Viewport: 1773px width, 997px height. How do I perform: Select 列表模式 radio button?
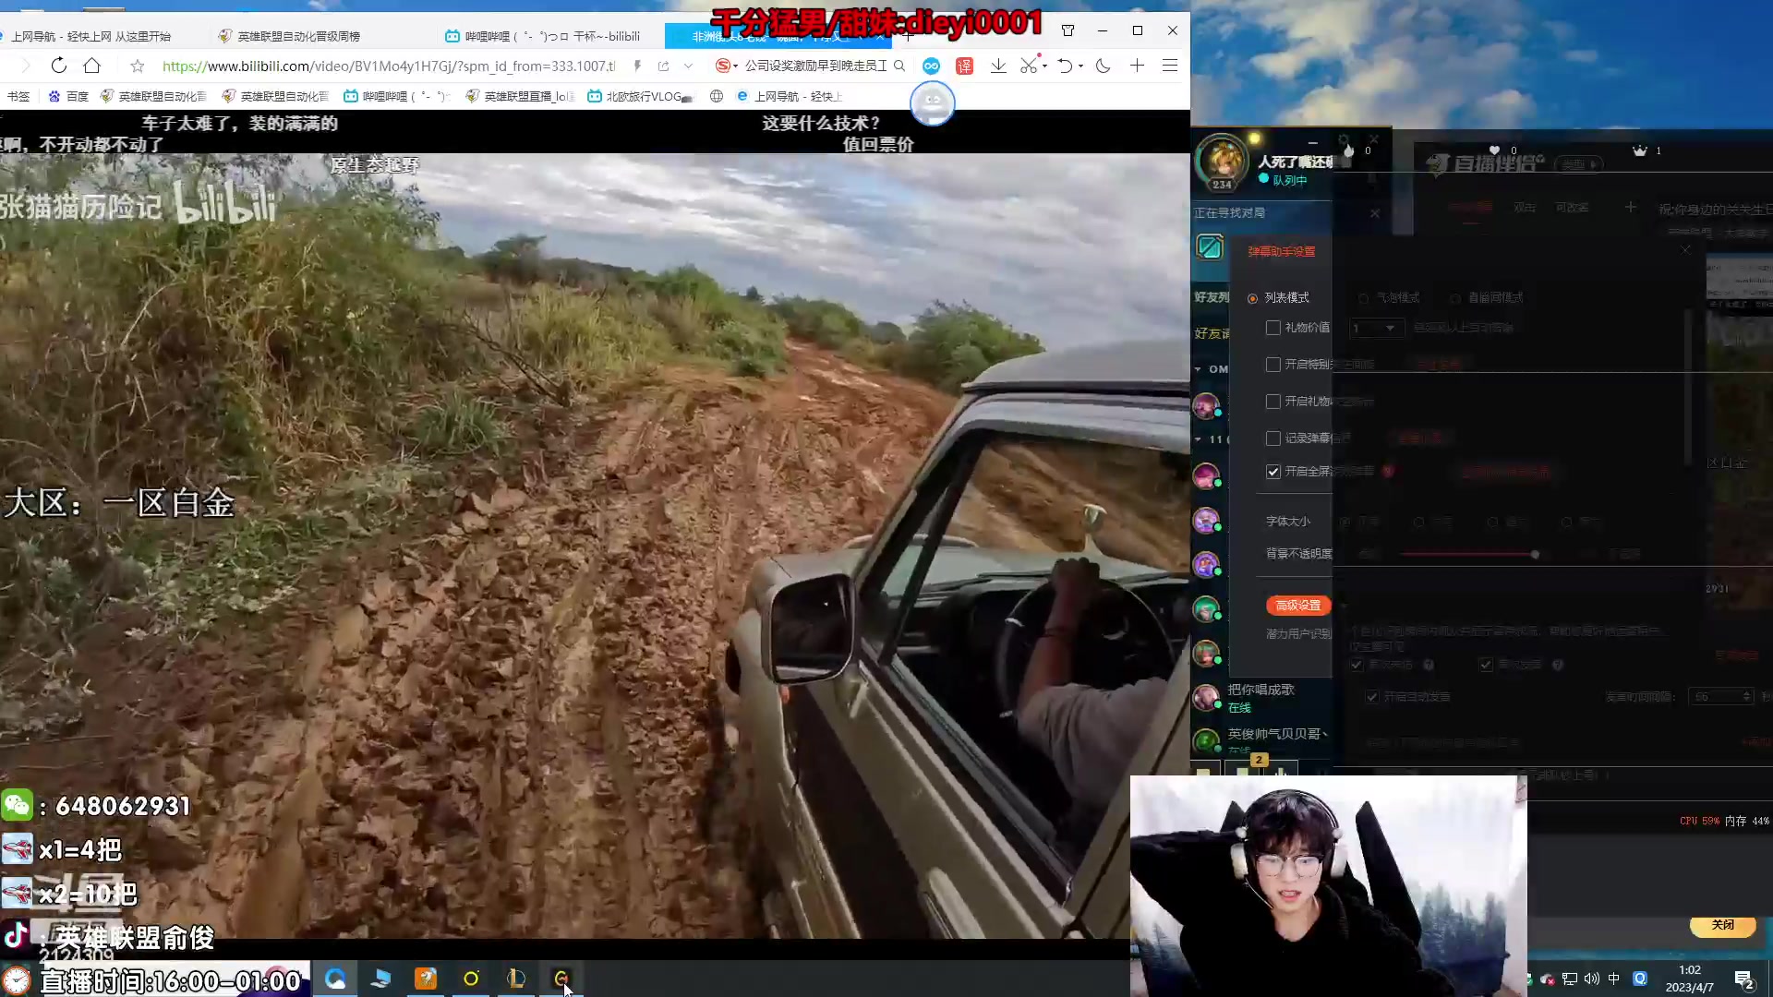[1252, 298]
